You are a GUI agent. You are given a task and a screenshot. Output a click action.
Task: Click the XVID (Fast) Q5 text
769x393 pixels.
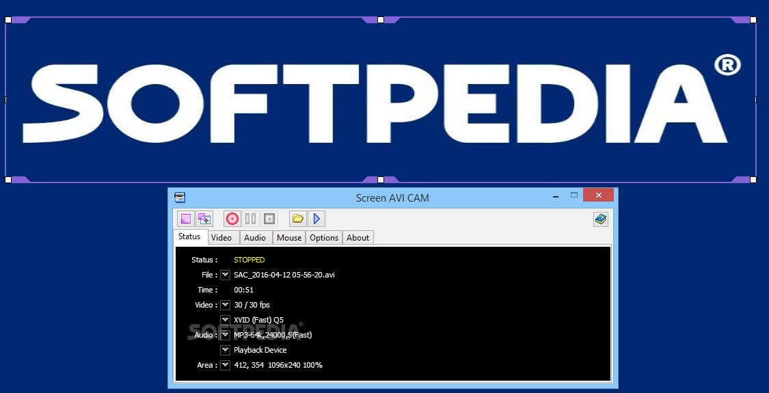[x=258, y=320]
